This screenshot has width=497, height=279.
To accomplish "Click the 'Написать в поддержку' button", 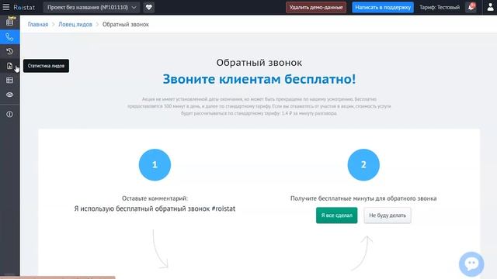I will 383,7.
